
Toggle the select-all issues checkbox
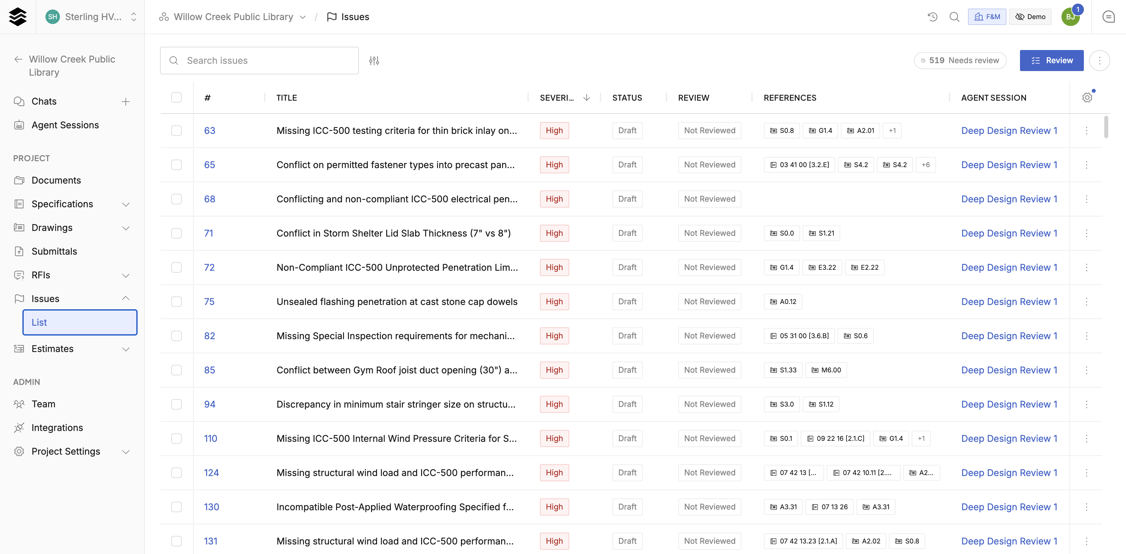176,97
